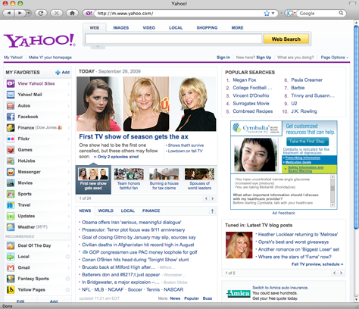Click the browser Back button
This screenshot has height=309, width=359.
pyautogui.click(x=9, y=13)
